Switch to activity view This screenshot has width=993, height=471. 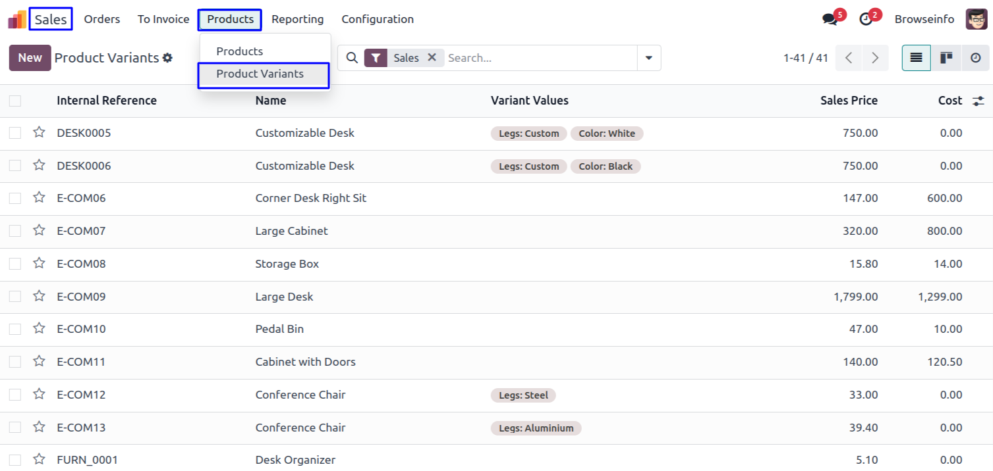[x=976, y=58]
